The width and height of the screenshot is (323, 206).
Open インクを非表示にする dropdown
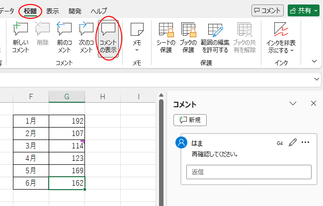[x=281, y=39]
